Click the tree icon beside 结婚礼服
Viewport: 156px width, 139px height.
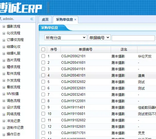click(4, 53)
